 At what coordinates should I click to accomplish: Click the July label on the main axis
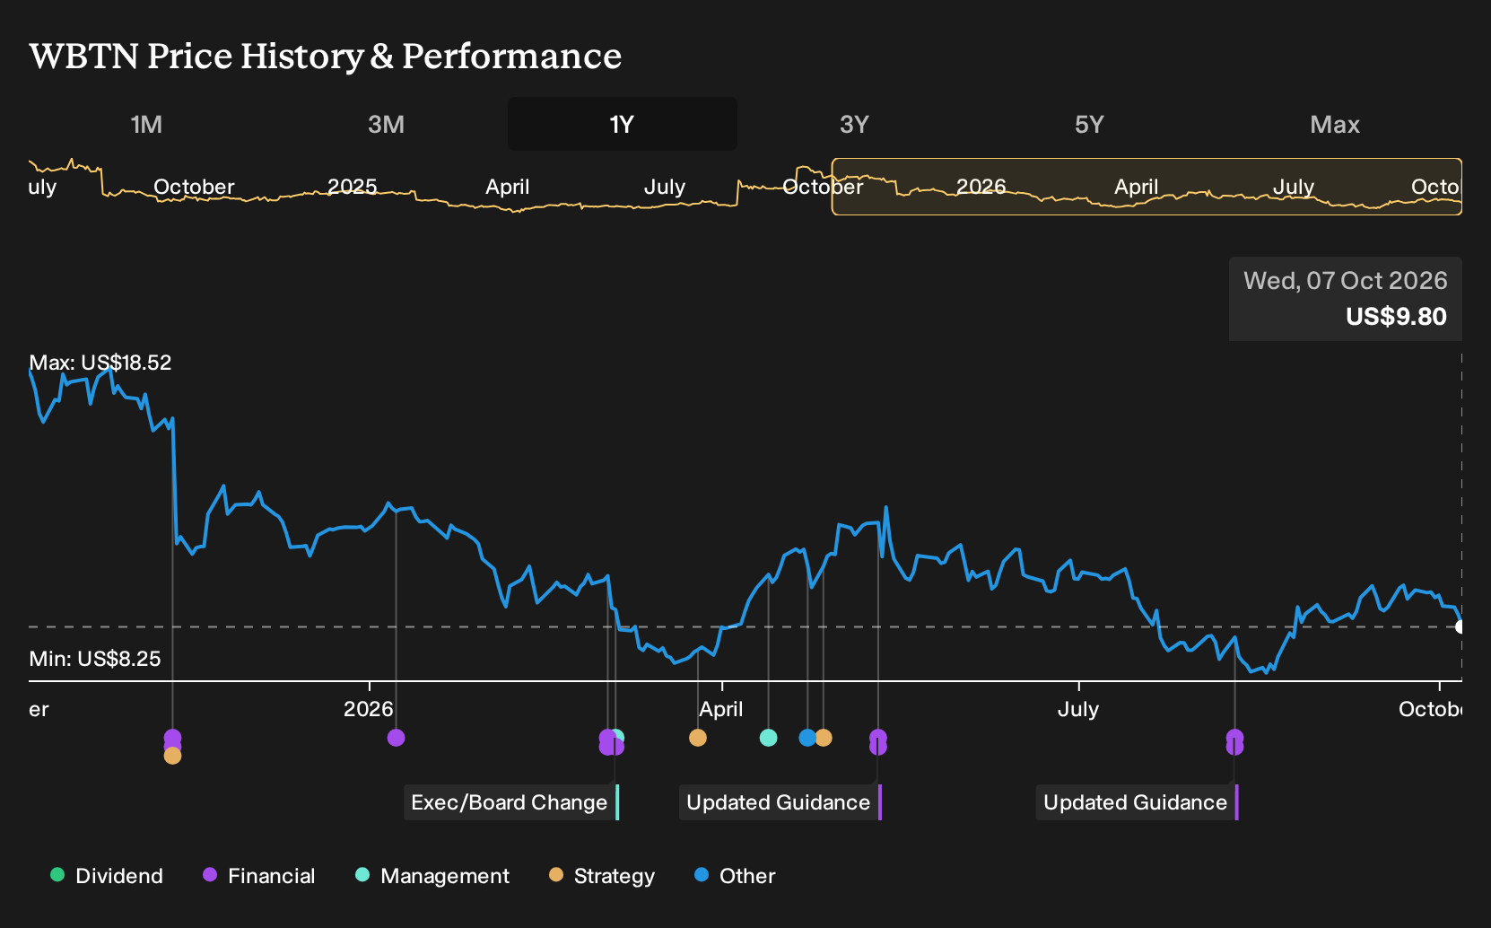[1078, 709]
